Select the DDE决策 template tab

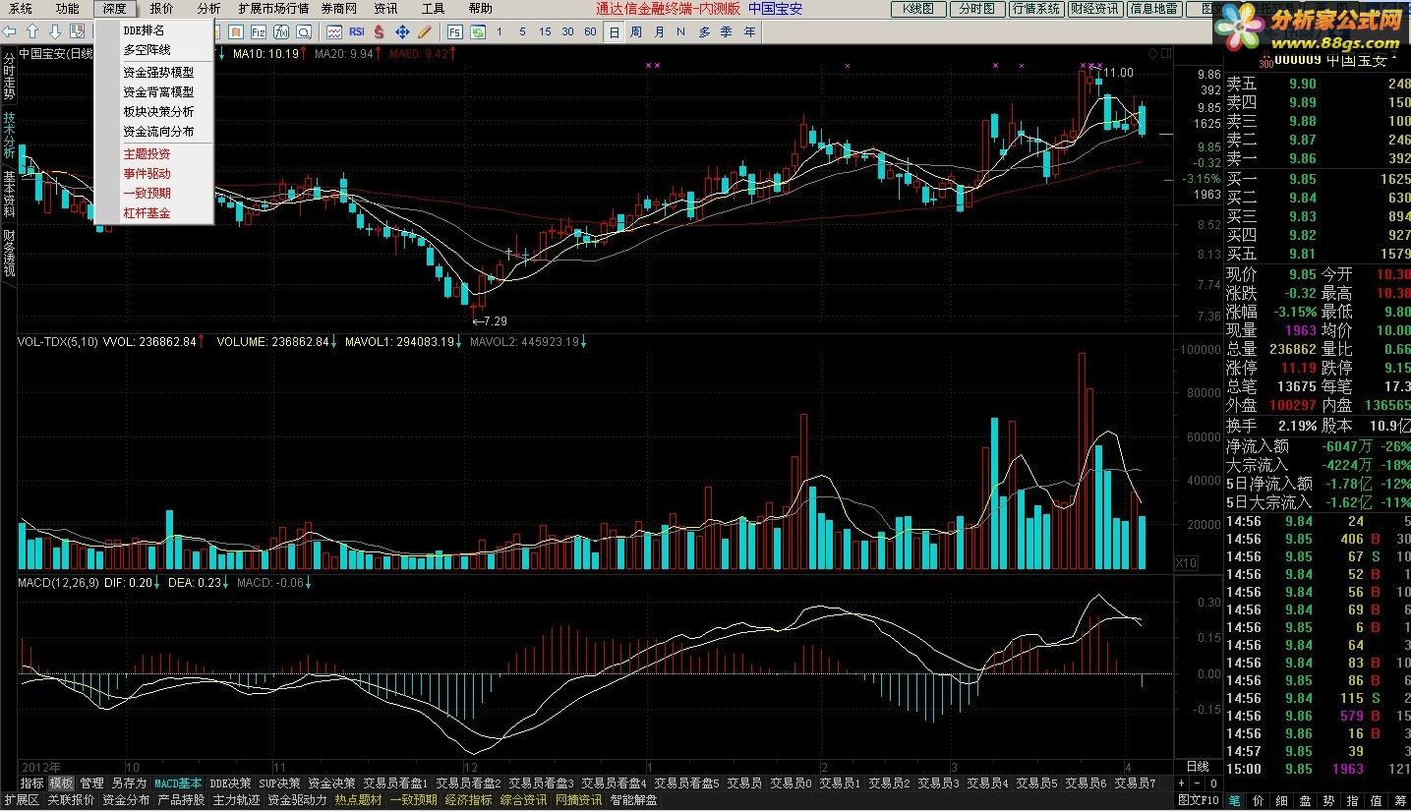coord(231,783)
